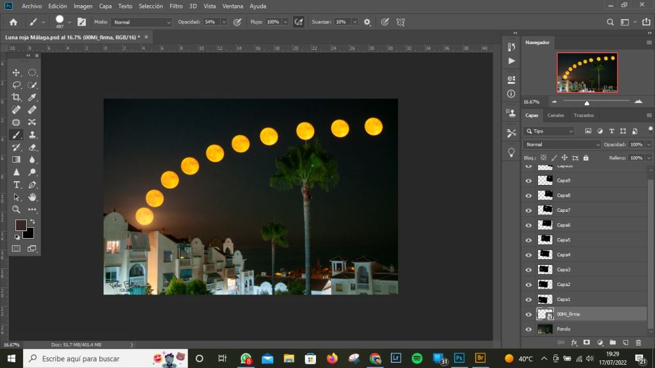
Task: Select the Clone Stamp tool
Action: 32,135
